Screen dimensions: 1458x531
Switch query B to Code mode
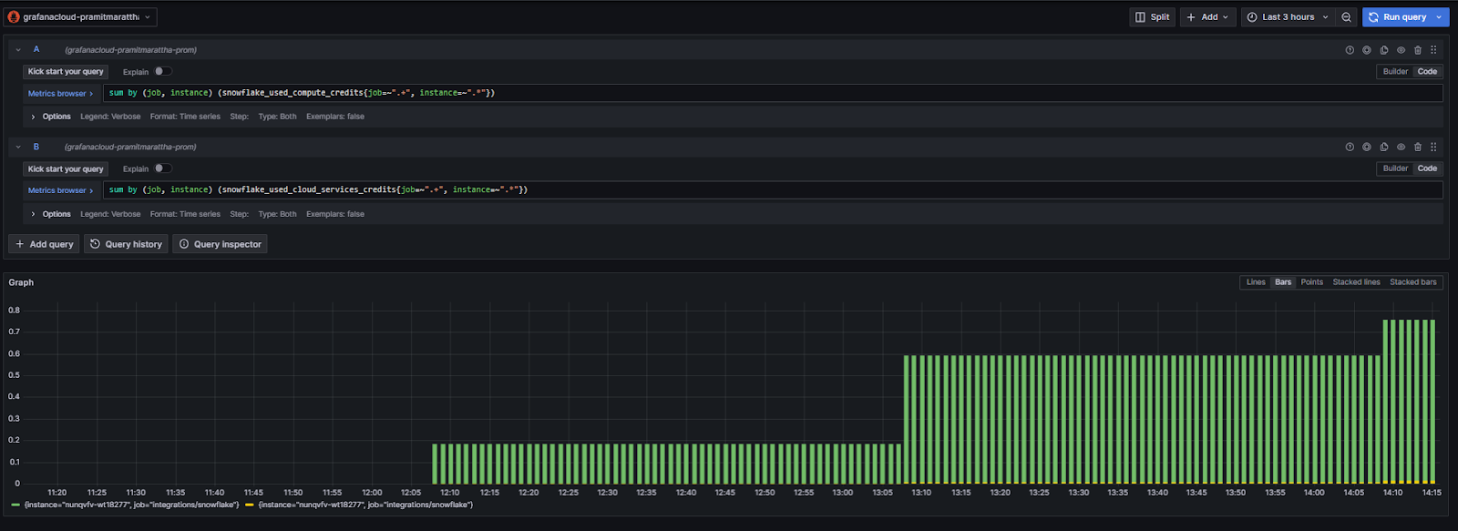1427,168
